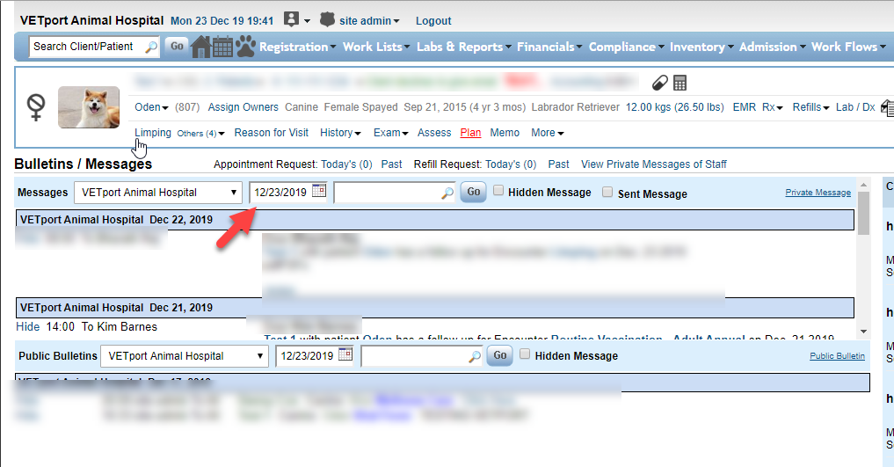Click Appointment Request Today's (0) link
Screen dimensions: 894x467
coord(346,164)
